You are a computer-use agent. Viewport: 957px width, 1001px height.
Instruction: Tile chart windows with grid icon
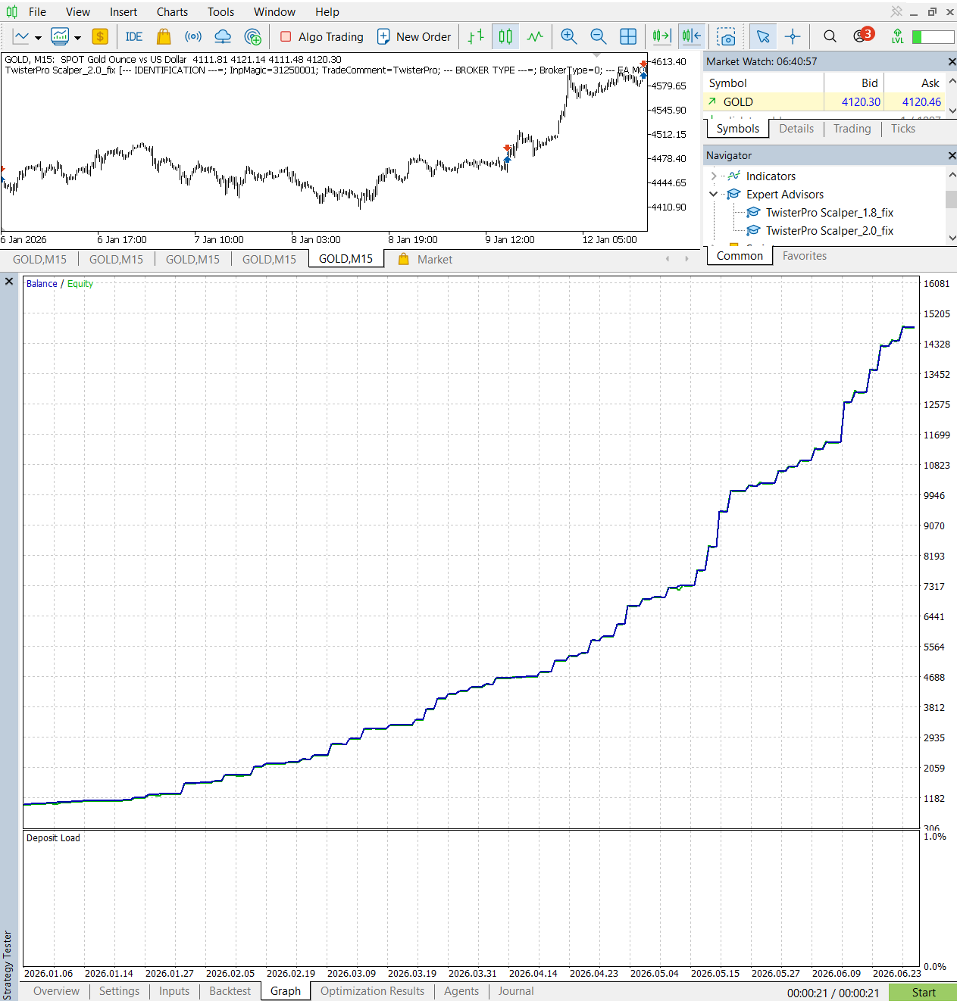click(628, 36)
